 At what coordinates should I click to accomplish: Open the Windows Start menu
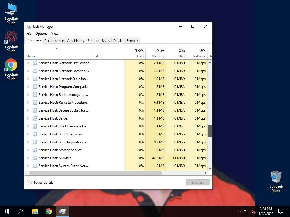coord(7,211)
